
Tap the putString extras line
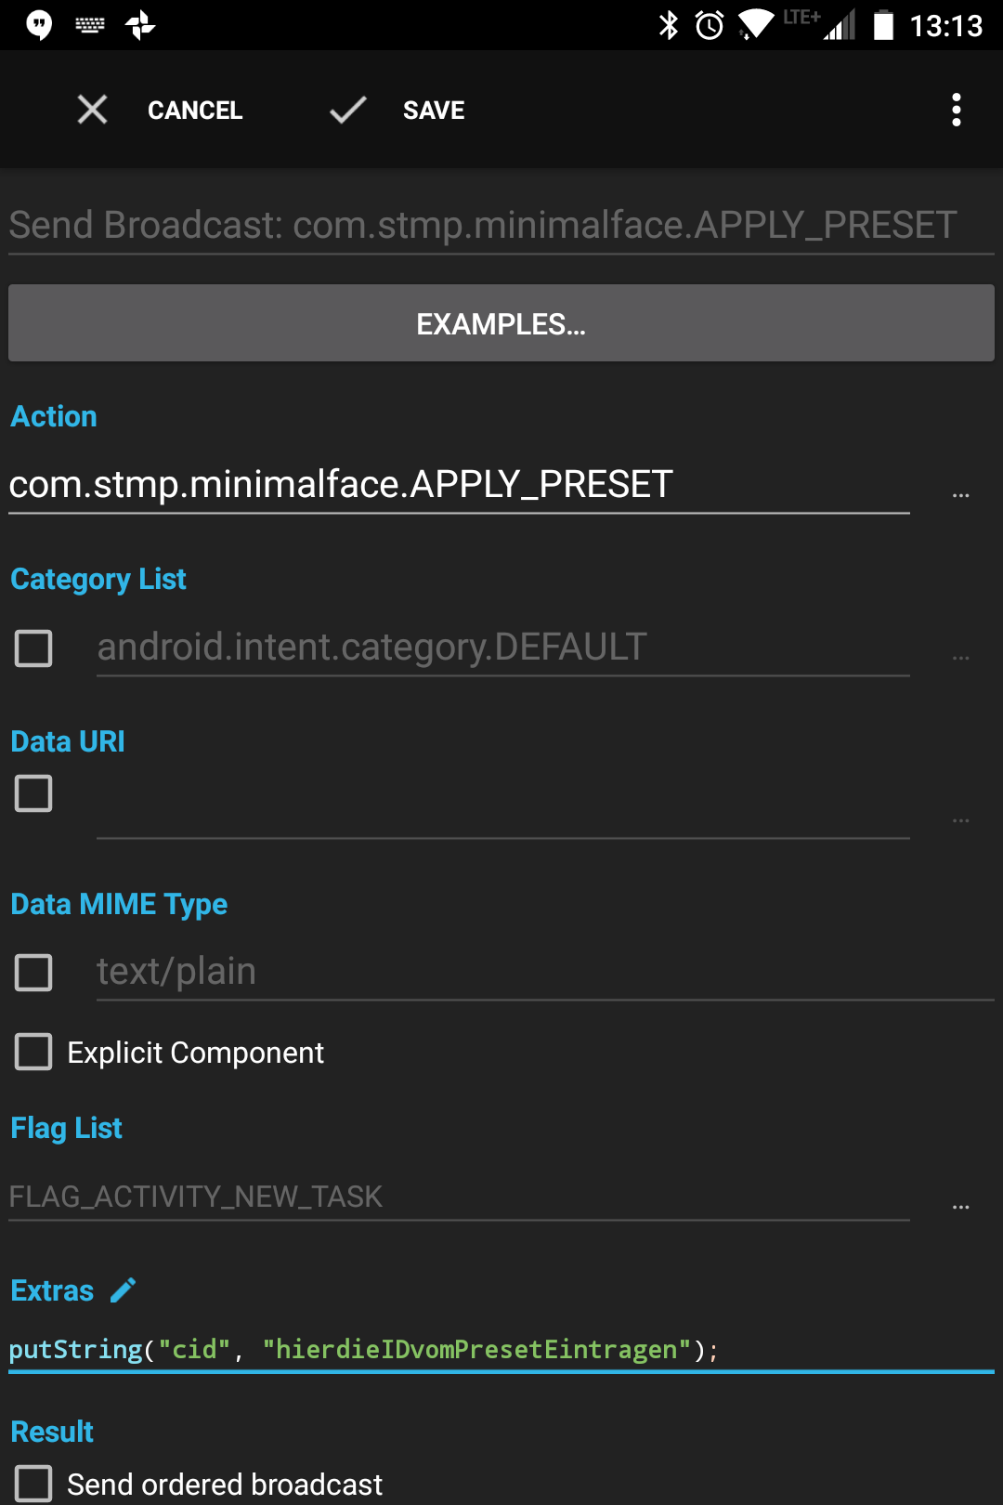[x=362, y=1349]
